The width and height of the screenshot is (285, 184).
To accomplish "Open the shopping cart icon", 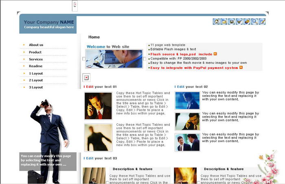I will pyautogui.click(x=239, y=22).
